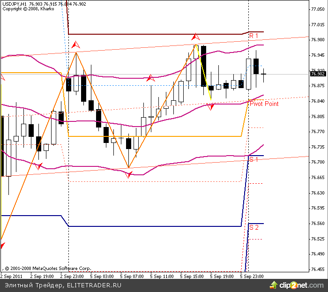Click the red down arrow below the yellow zigzag segment

tap(211, 107)
